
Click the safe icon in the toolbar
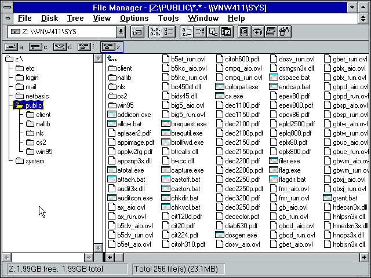245,32
